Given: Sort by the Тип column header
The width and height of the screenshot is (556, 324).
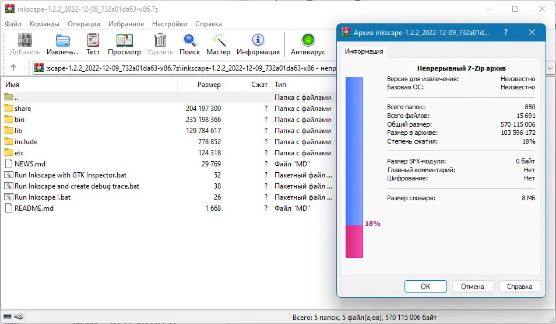Looking at the screenshot, I should 303,85.
